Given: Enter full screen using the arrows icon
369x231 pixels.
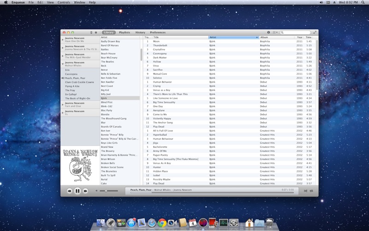Looking at the screenshot, I should click(x=315, y=32).
